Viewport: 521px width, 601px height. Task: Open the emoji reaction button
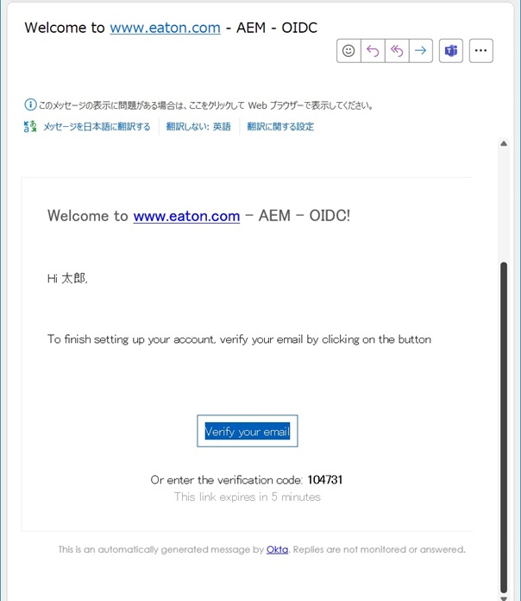point(348,51)
